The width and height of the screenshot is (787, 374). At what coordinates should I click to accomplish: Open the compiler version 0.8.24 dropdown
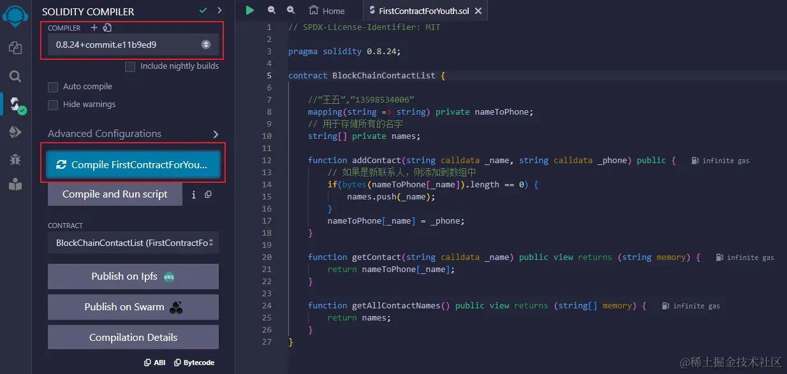(133, 45)
